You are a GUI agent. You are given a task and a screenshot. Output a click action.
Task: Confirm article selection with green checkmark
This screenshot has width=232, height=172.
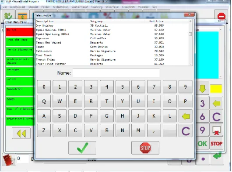[x=82, y=148]
